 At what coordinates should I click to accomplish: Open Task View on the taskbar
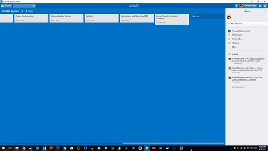tap(10, 148)
